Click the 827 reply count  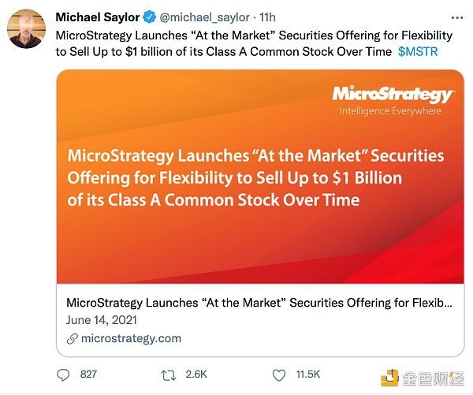[87, 374]
